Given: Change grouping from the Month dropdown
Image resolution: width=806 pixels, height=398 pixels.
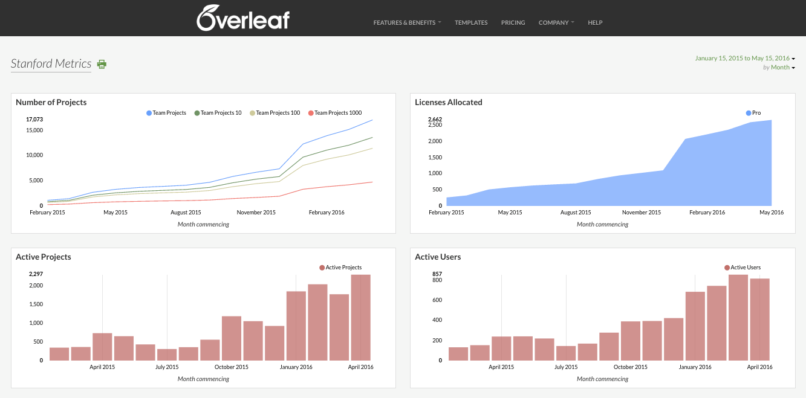Looking at the screenshot, I should click(x=782, y=68).
